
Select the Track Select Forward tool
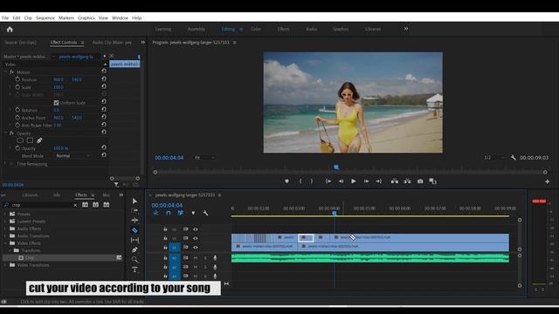point(135,211)
